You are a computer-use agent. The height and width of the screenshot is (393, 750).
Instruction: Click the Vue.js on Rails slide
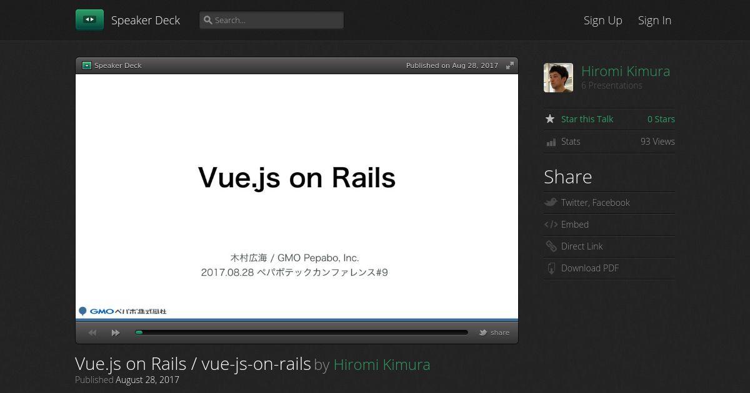297,196
